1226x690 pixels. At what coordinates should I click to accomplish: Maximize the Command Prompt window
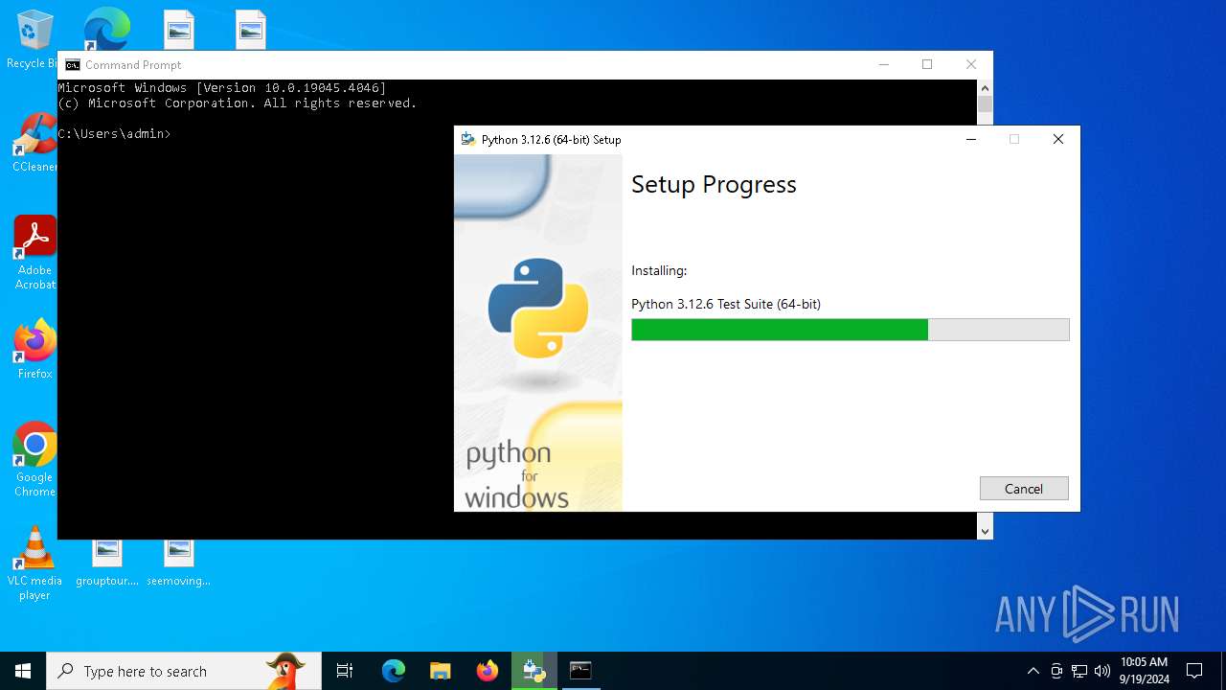point(927,65)
